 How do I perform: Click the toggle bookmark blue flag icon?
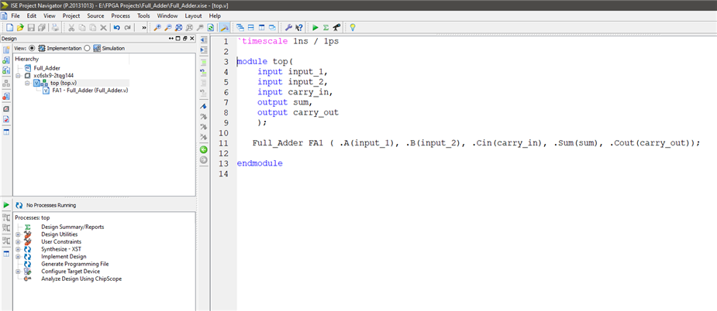[x=204, y=106]
